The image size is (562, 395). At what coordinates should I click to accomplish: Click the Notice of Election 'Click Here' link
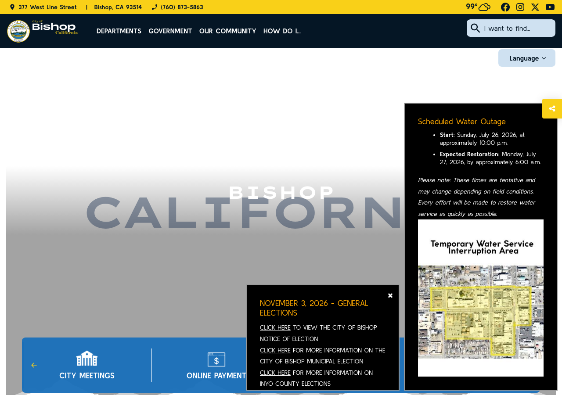[x=275, y=327]
